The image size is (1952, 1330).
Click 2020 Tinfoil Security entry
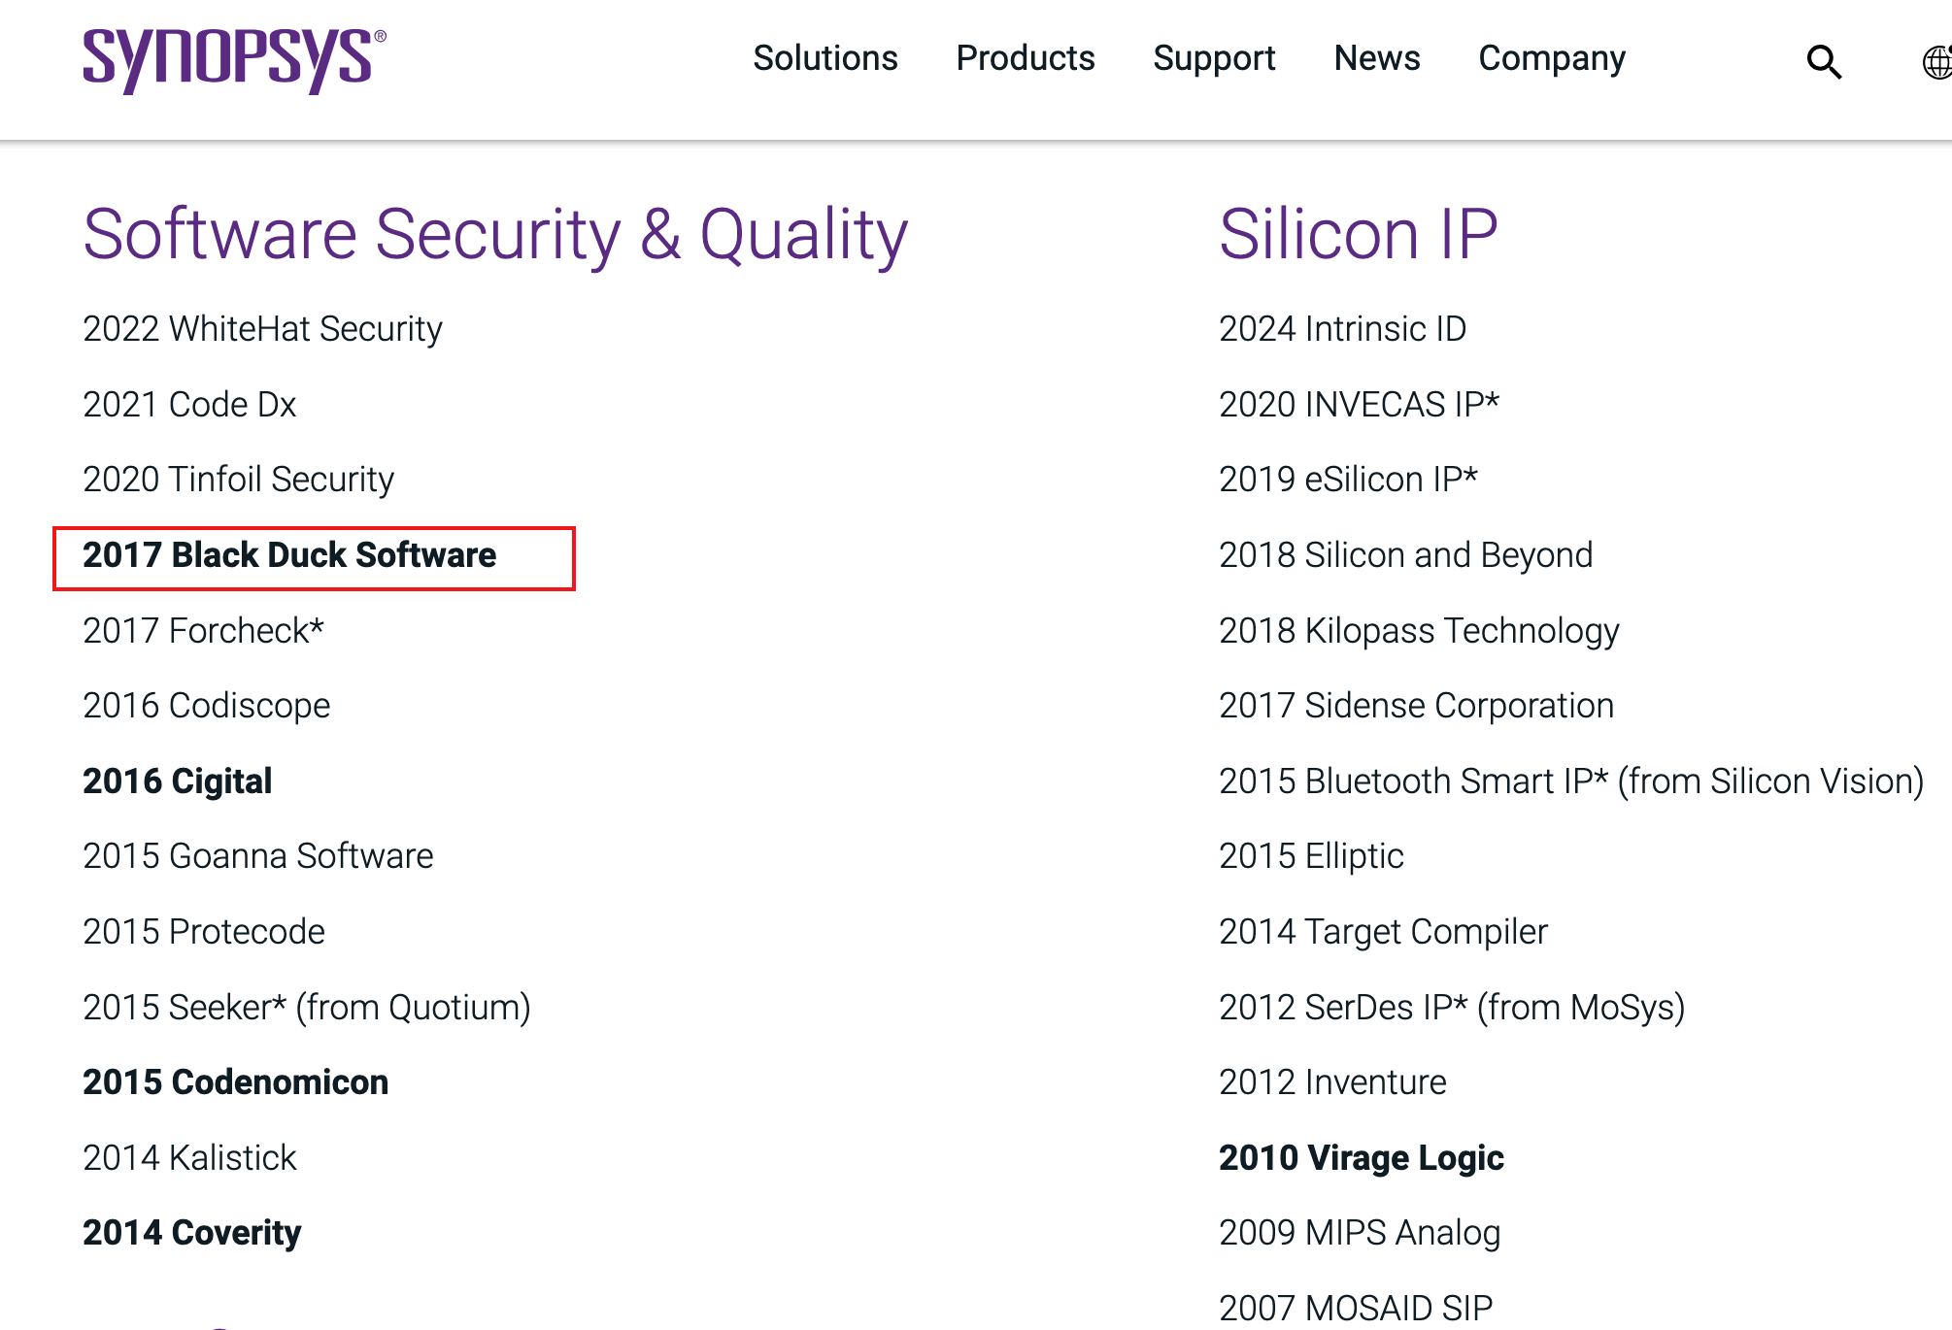click(238, 480)
